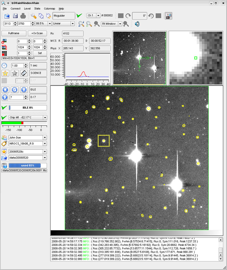The image size is (227, 270).
Task: Click the Fullframe button
Action: click(14, 33)
